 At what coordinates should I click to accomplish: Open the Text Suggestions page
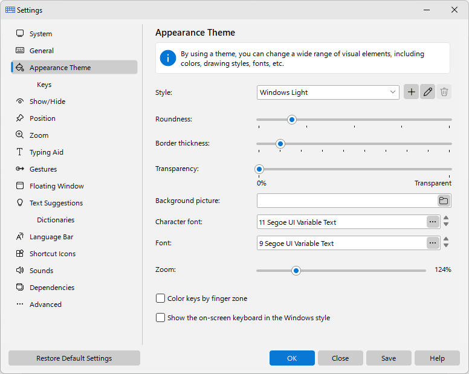[74, 202]
